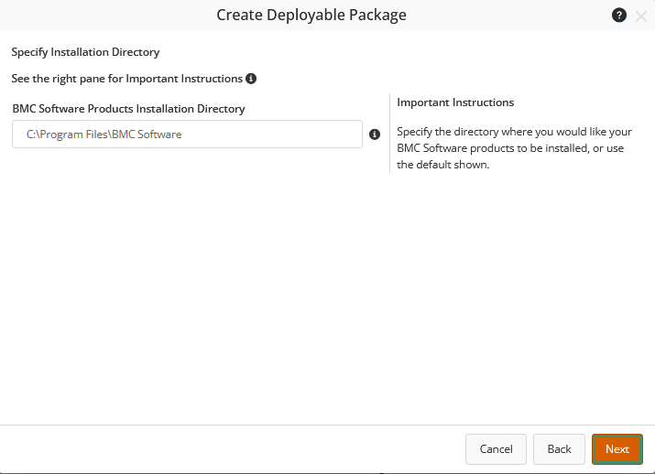Image resolution: width=655 pixels, height=474 pixels.
Task: Click the C:\Program Files\BMC Software path text
Action: (104, 135)
